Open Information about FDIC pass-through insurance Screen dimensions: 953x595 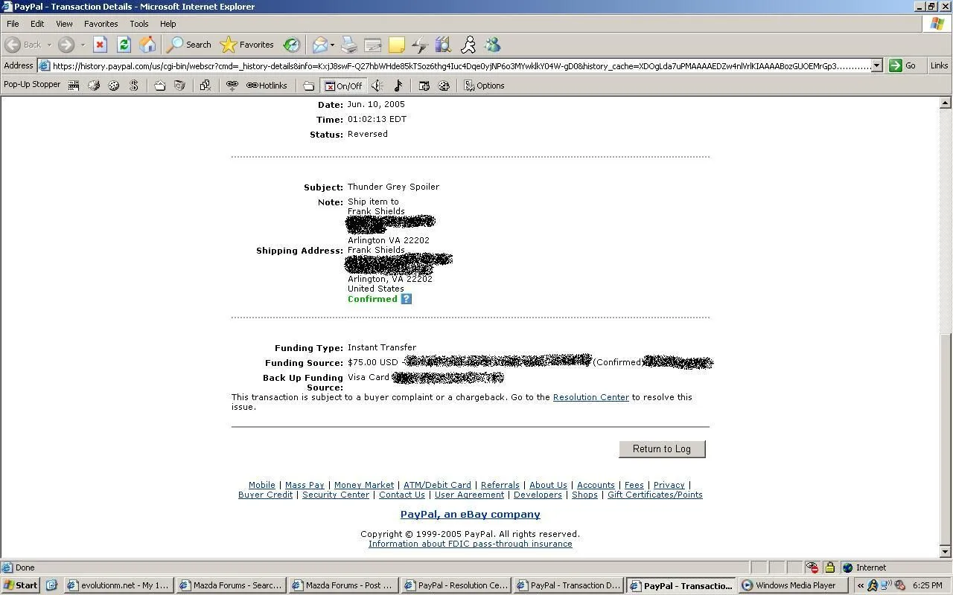[x=471, y=544]
